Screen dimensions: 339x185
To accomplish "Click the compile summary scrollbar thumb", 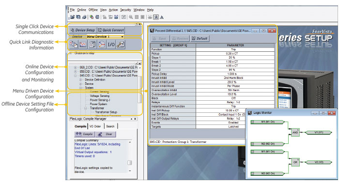I will pyautogui.click(x=129, y=163).
